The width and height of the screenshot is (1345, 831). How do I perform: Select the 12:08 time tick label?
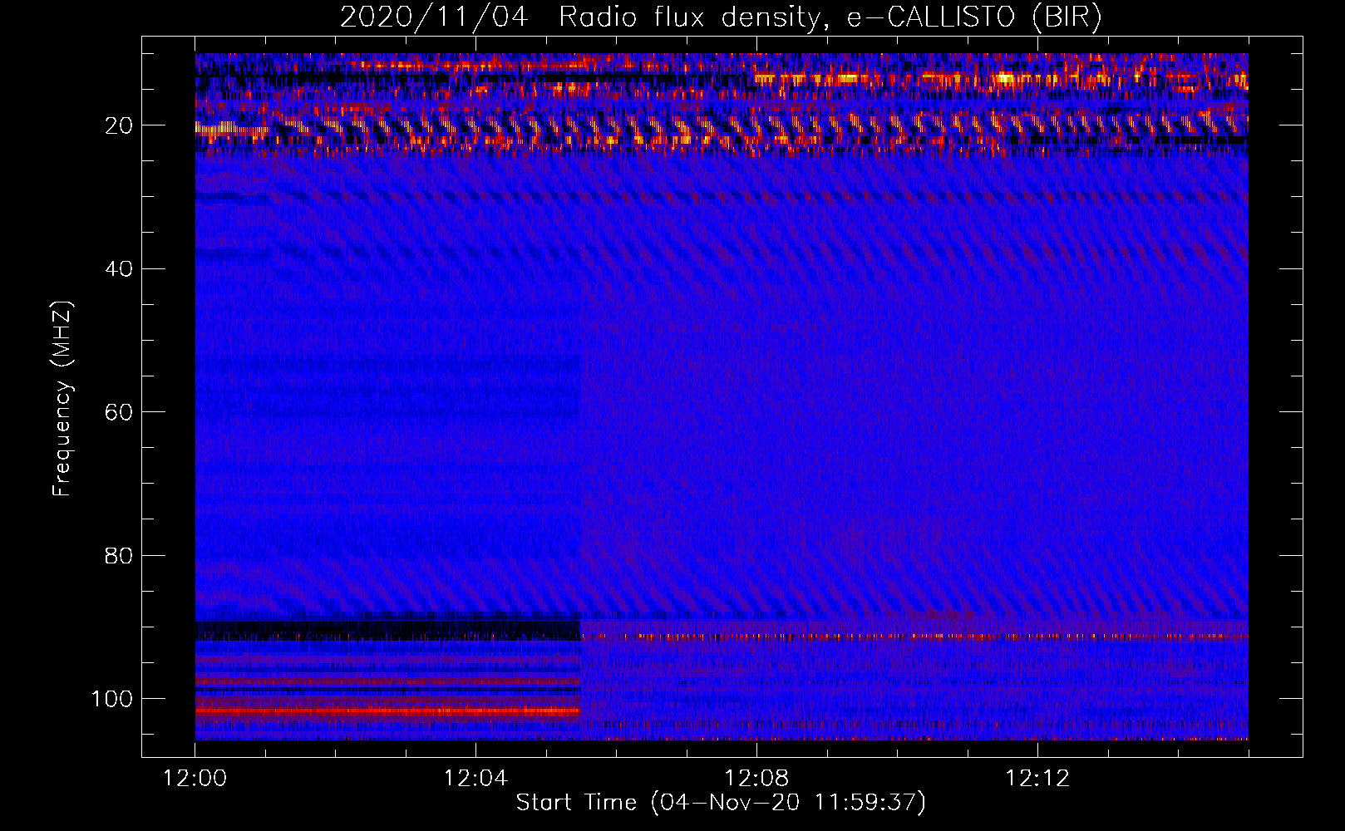point(756,779)
